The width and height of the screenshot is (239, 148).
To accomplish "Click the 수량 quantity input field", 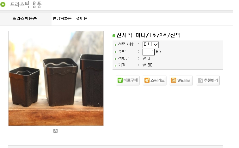I will tap(149, 52).
